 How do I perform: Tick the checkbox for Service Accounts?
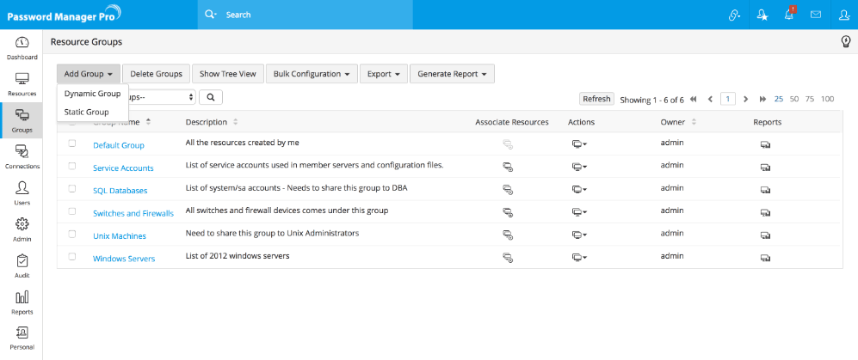coord(72,167)
